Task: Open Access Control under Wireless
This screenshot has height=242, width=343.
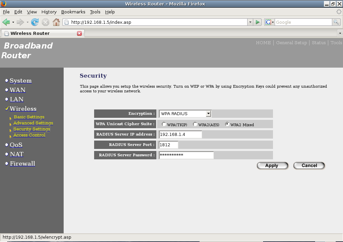Action: click(29, 135)
